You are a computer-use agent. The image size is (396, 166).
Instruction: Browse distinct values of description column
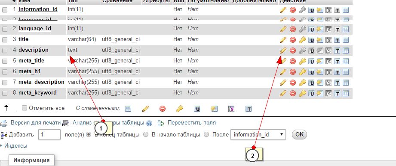coord(346,51)
